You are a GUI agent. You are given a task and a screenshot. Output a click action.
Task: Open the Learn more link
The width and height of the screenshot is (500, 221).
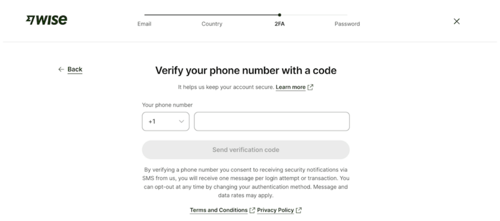290,87
